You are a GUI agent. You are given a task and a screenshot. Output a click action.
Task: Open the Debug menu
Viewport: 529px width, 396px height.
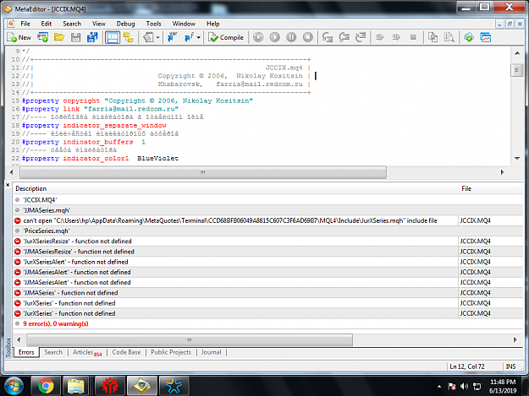[x=125, y=24]
